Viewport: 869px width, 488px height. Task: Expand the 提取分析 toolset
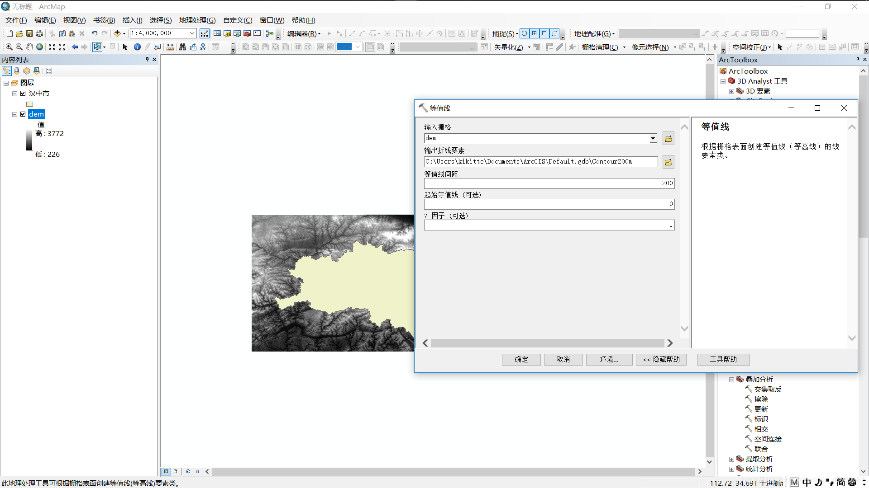click(732, 460)
